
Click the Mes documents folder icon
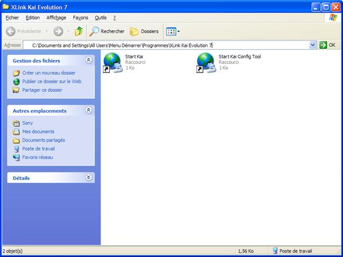tap(16, 132)
